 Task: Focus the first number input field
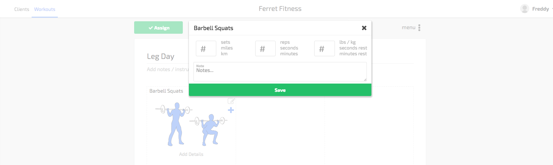tap(206, 49)
